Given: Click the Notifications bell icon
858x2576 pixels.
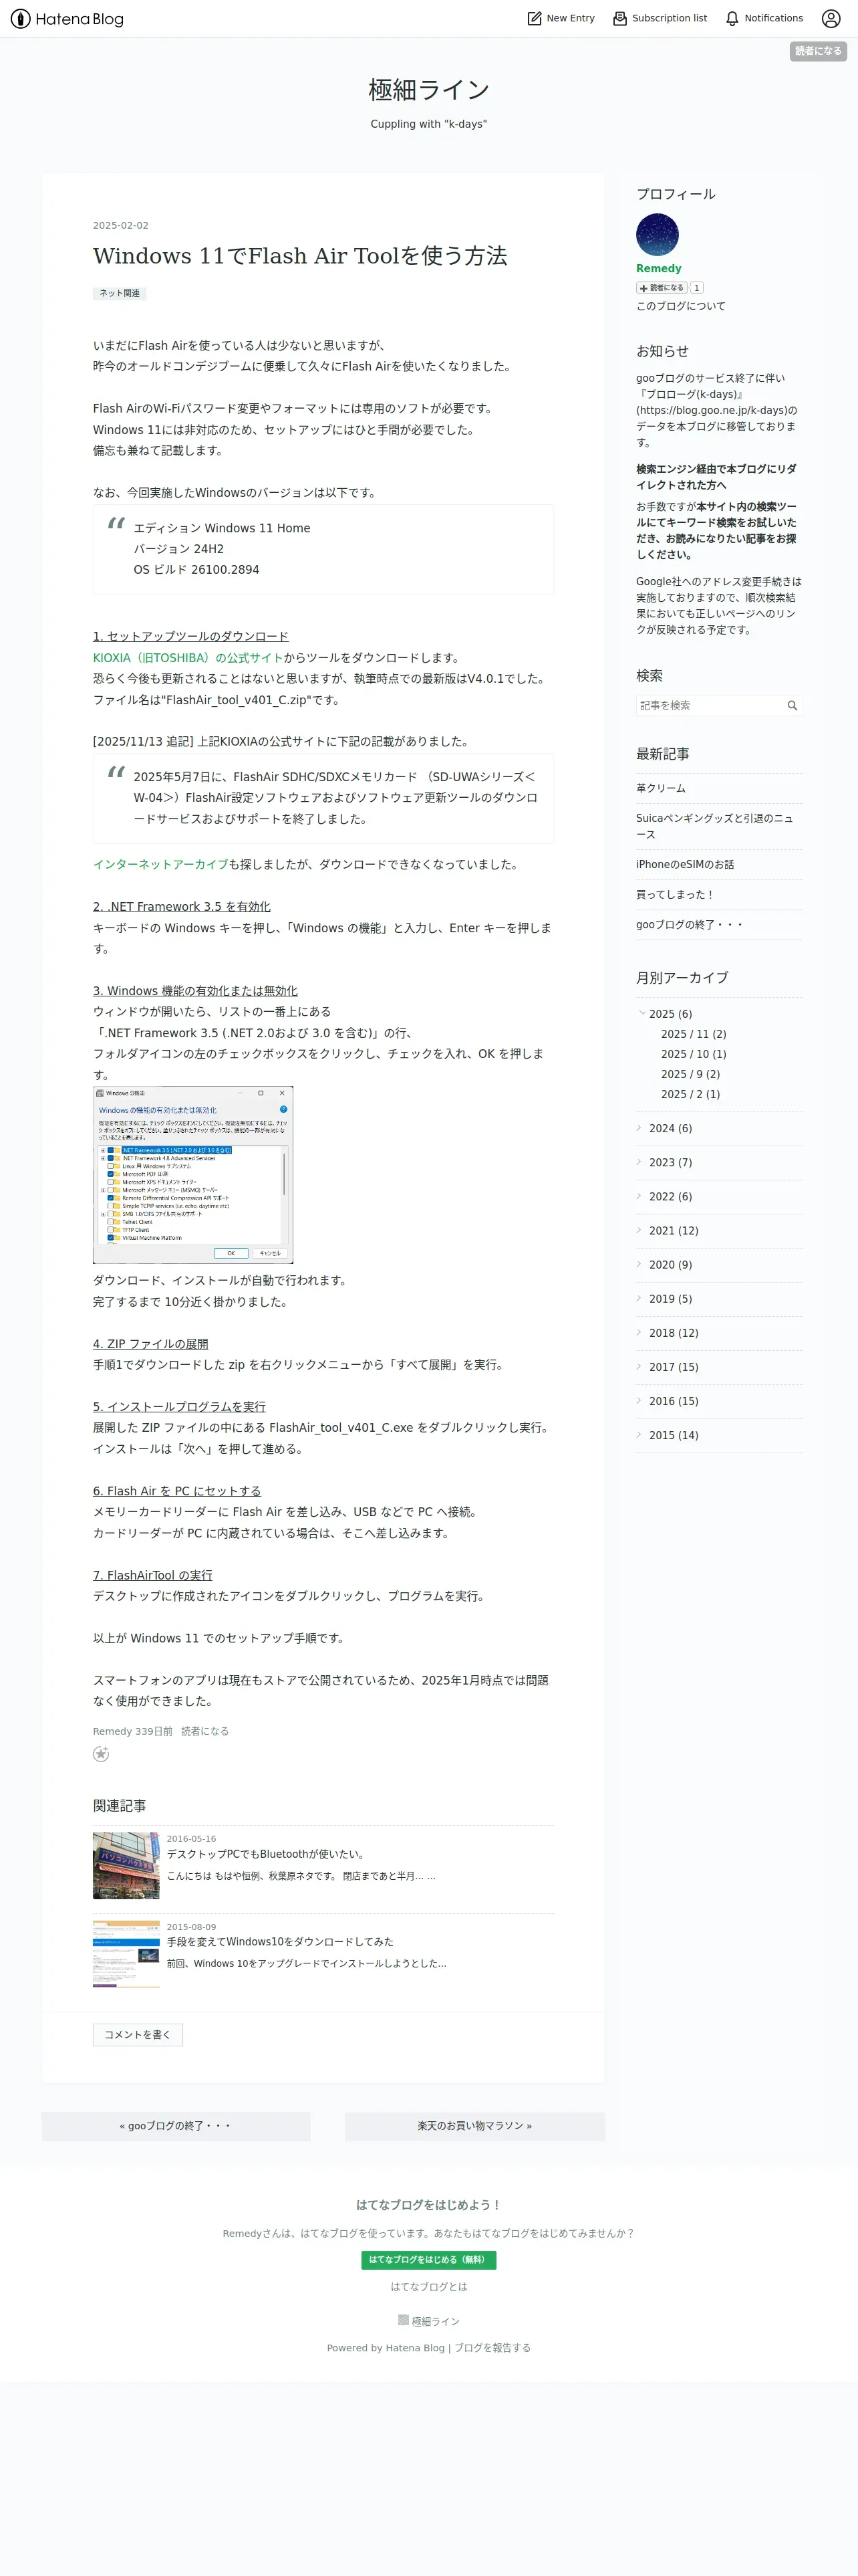Looking at the screenshot, I should pos(732,18).
